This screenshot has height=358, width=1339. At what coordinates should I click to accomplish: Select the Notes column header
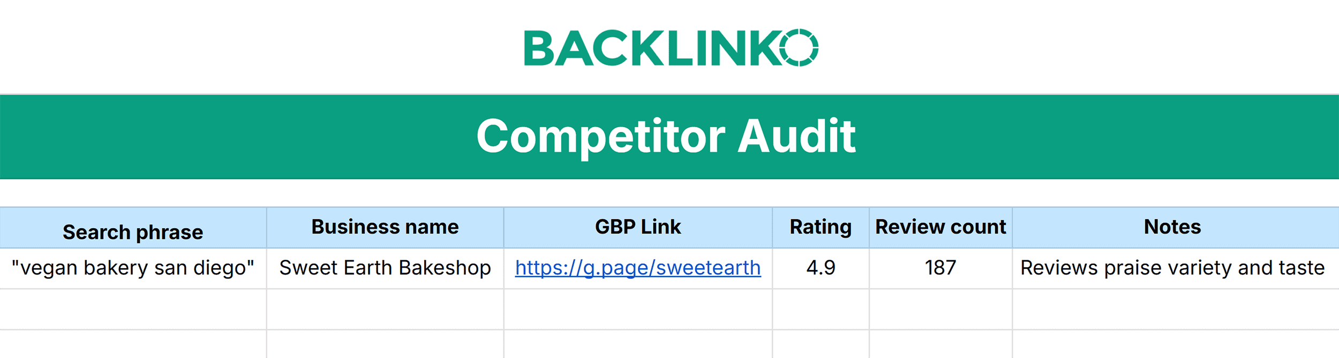click(x=1172, y=227)
